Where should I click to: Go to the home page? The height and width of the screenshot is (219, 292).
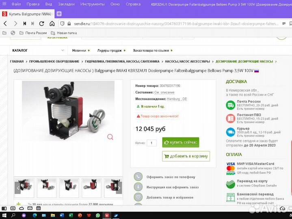(x=52, y=24)
